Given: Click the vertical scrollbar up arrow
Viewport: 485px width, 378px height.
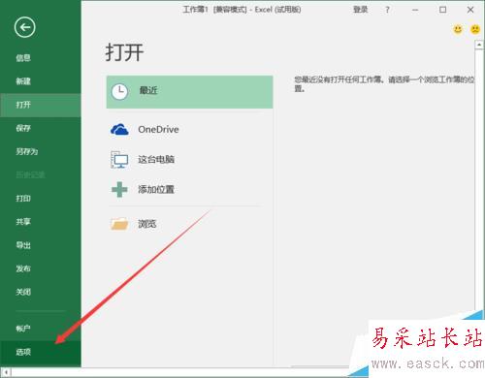Looking at the screenshot, I should point(479,45).
